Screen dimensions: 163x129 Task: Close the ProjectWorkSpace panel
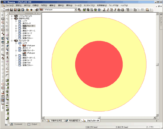point(39,13)
